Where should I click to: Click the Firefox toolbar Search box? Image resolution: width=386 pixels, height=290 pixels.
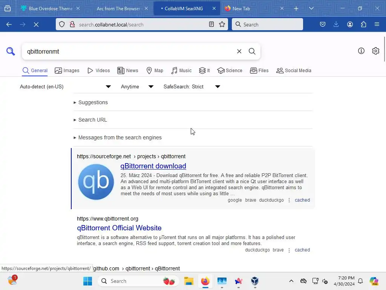point(267,25)
